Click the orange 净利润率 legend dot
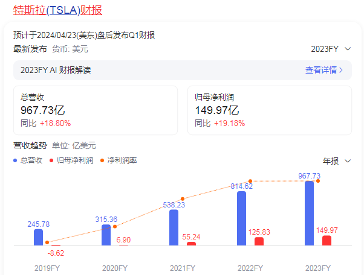The height and width of the screenshot is (275, 364). pyautogui.click(x=102, y=160)
